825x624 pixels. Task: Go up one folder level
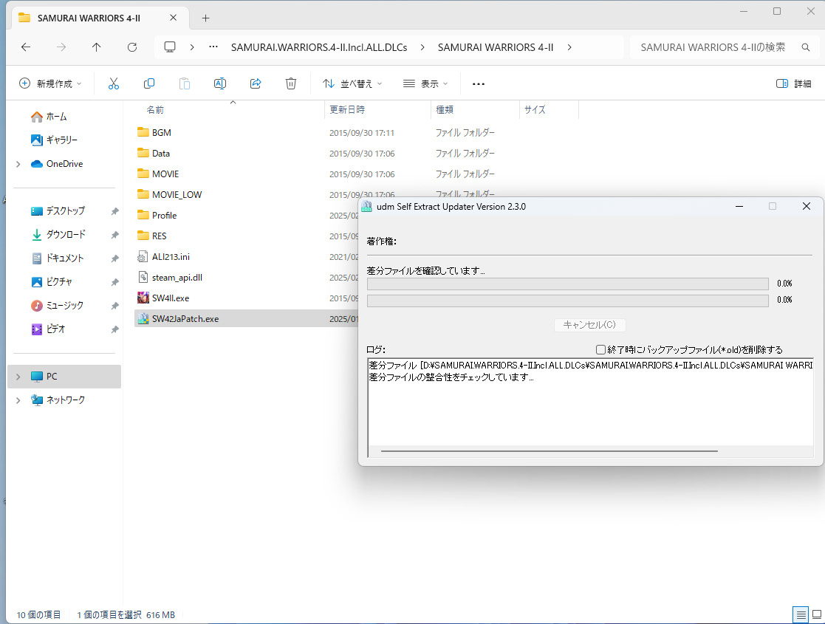point(96,47)
